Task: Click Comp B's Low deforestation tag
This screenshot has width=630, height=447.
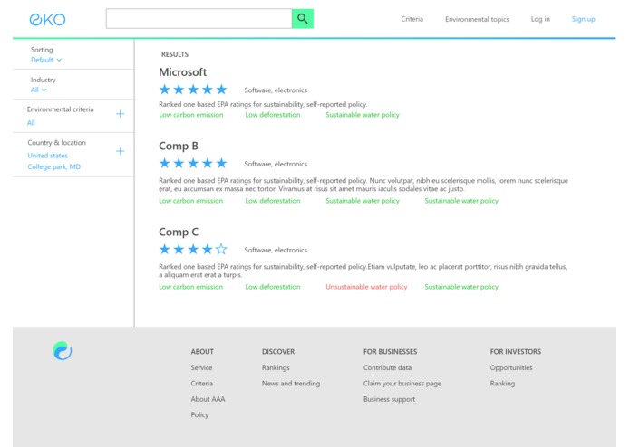Action: click(x=273, y=201)
